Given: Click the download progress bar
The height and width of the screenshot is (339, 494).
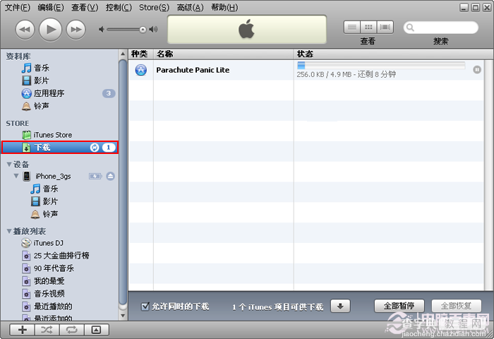Looking at the screenshot, I should (381, 65).
